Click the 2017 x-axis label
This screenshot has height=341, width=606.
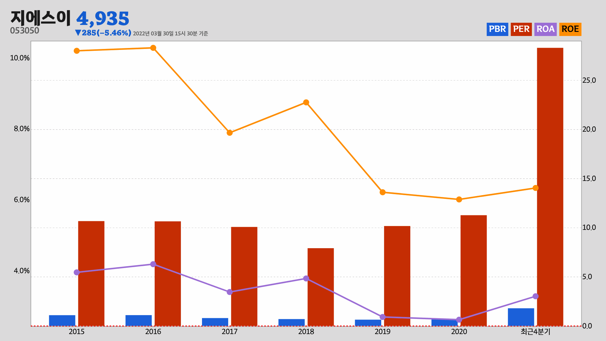point(229,332)
